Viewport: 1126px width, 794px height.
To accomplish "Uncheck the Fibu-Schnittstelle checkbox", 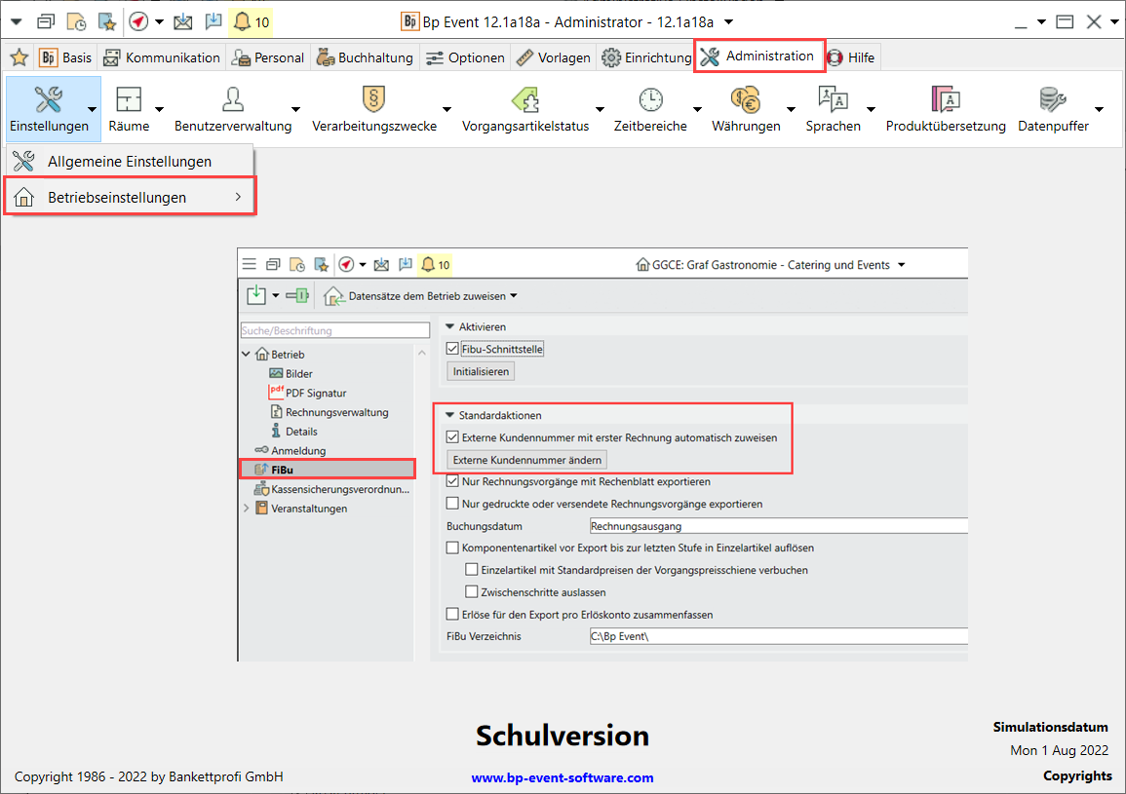I will [451, 349].
